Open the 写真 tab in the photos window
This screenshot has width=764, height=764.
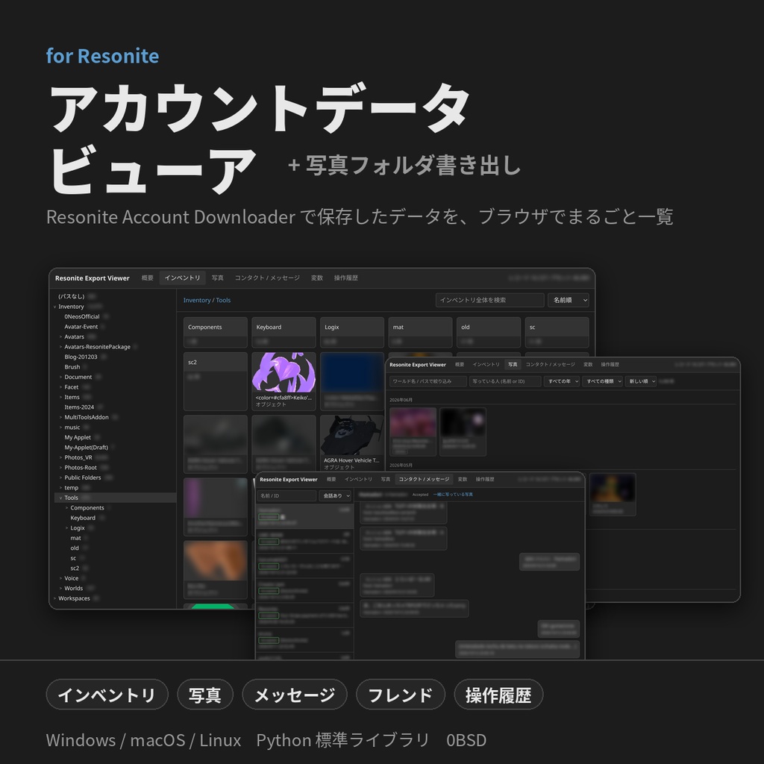click(x=513, y=364)
